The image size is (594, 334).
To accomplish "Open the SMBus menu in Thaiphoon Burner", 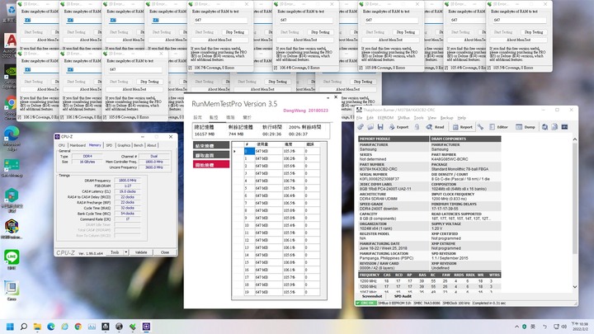I will click(403, 118).
